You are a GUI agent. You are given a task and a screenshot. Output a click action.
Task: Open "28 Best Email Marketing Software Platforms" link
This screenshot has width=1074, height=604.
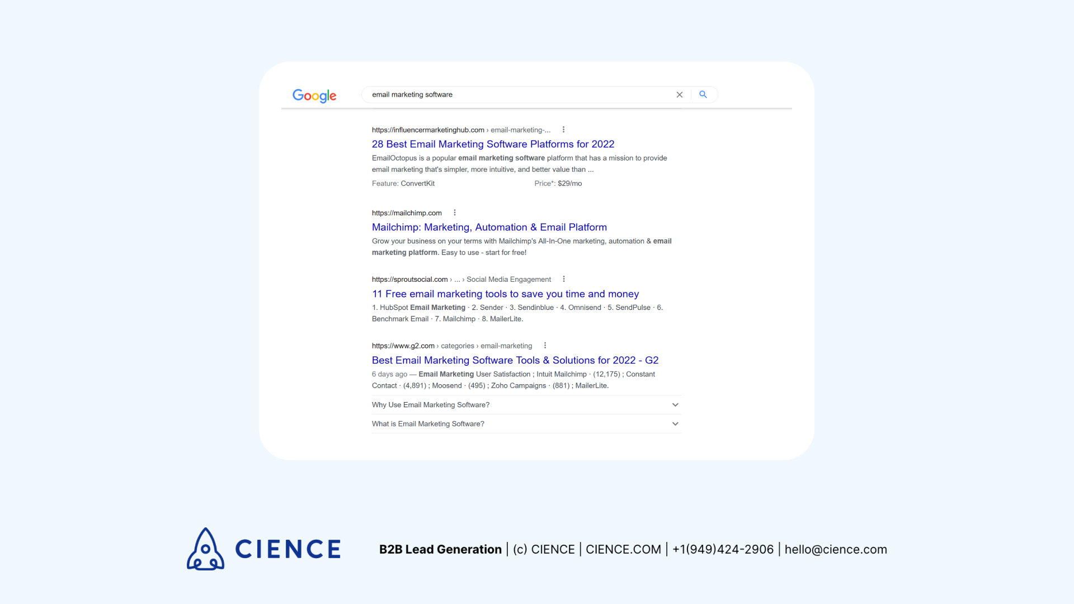493,144
